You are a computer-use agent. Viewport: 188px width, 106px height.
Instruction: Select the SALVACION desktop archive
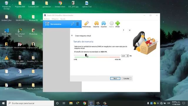tap(20, 18)
